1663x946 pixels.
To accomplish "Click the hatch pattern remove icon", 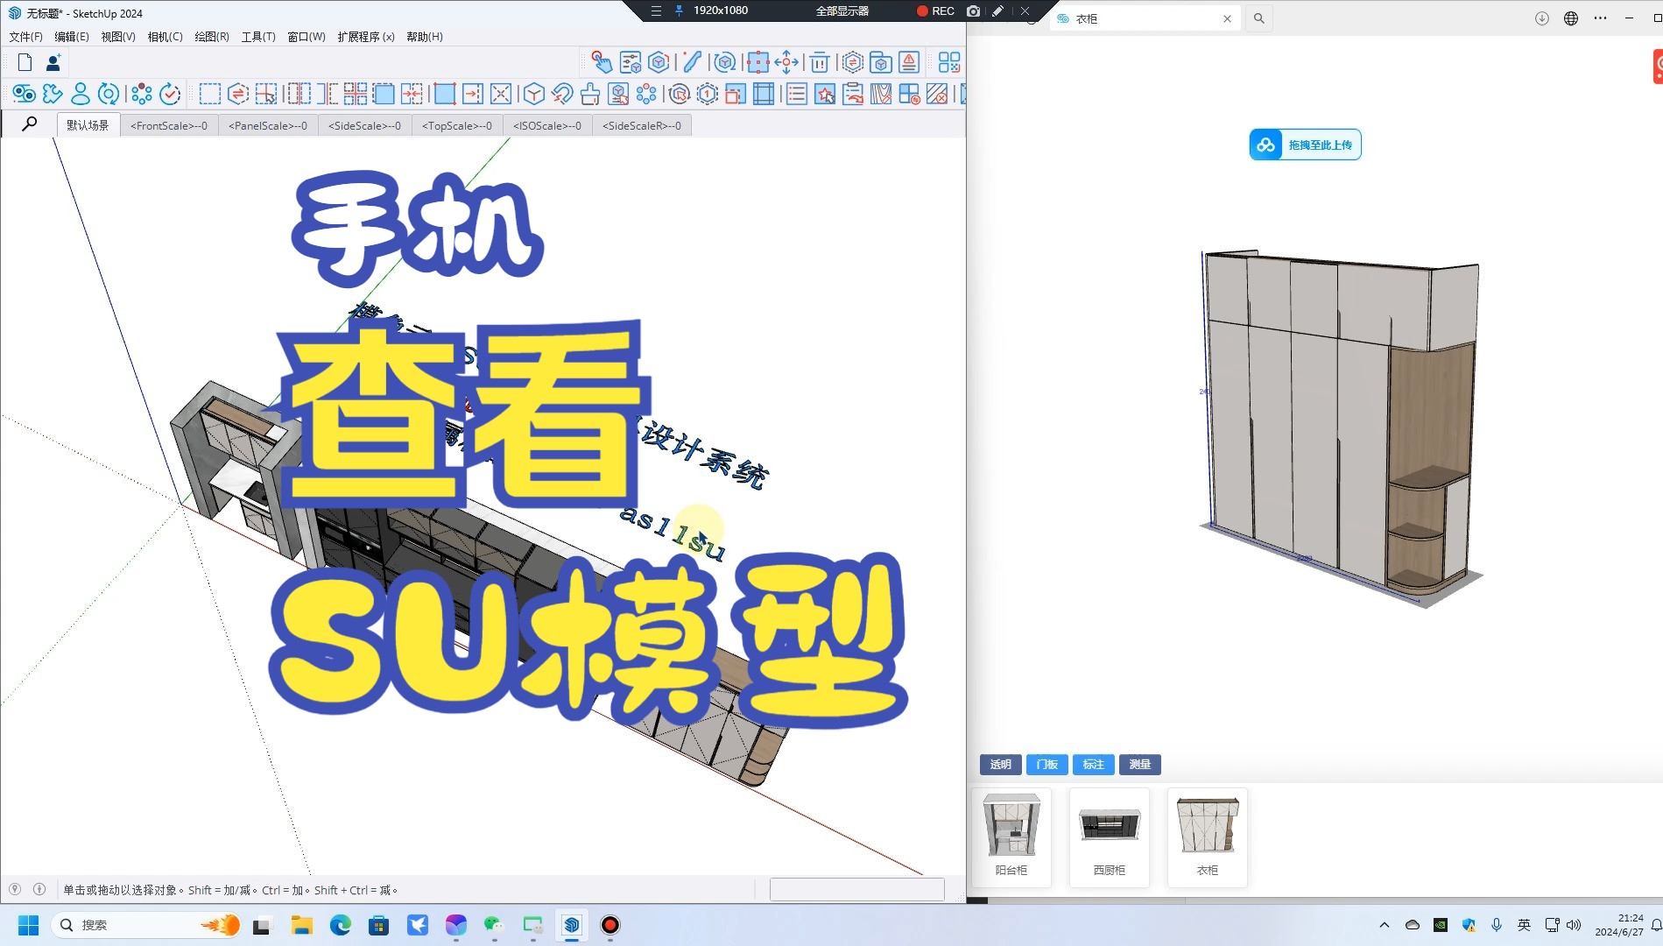I will point(937,94).
